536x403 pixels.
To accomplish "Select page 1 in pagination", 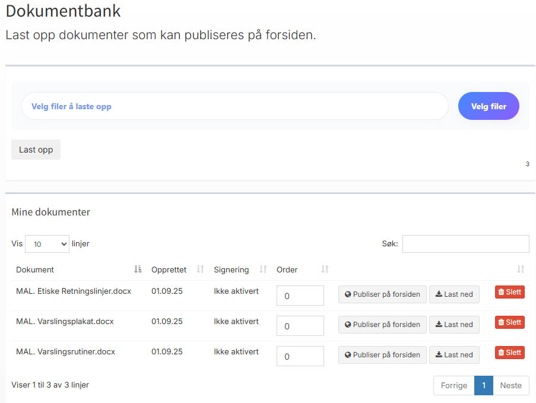I will coord(484,385).
